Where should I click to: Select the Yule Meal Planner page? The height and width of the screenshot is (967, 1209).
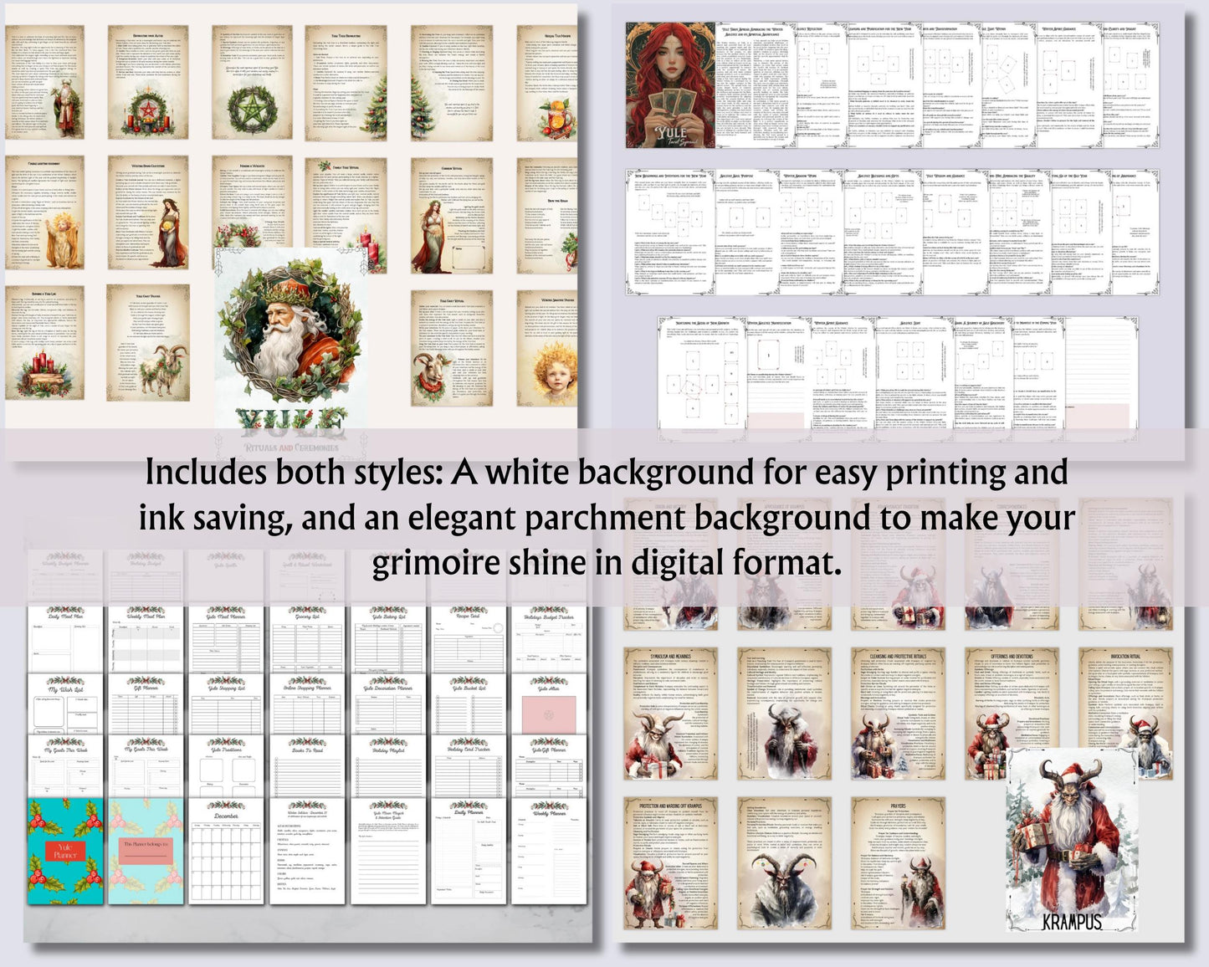[226, 638]
